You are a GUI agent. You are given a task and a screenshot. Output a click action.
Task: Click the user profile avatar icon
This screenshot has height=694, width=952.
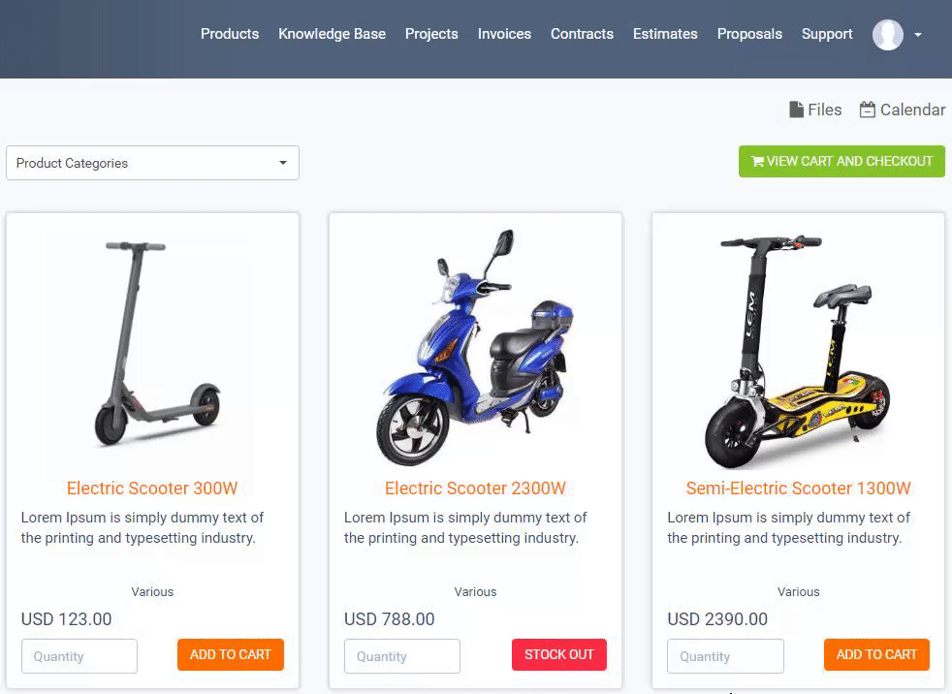[888, 35]
